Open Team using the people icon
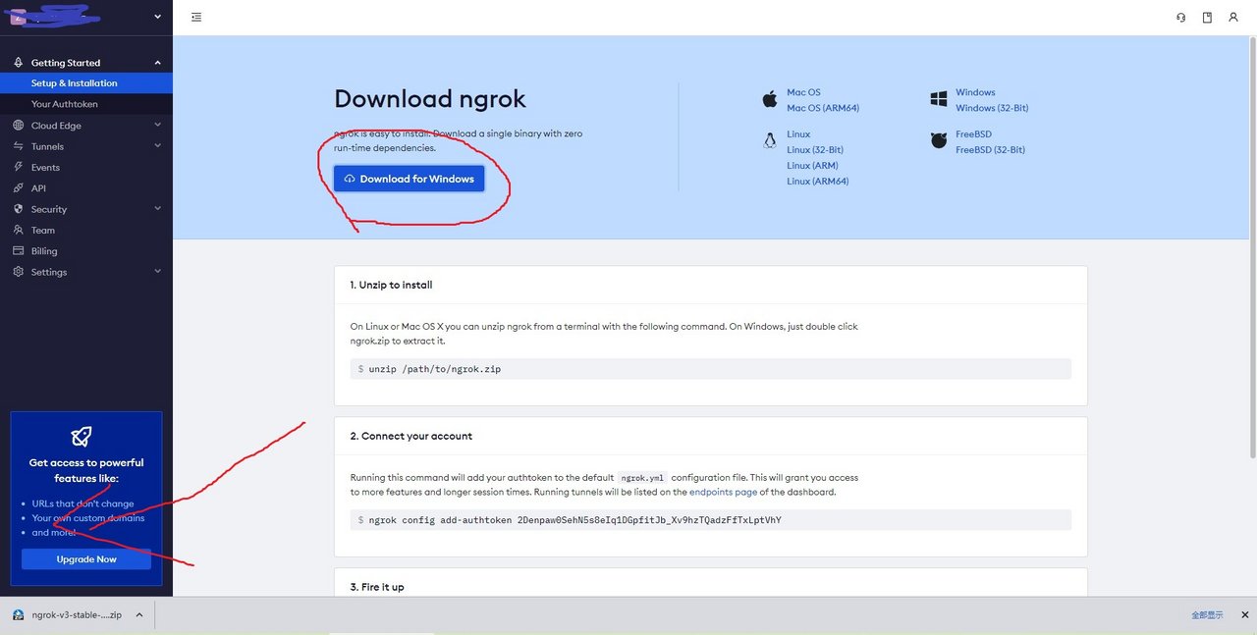 pos(18,230)
